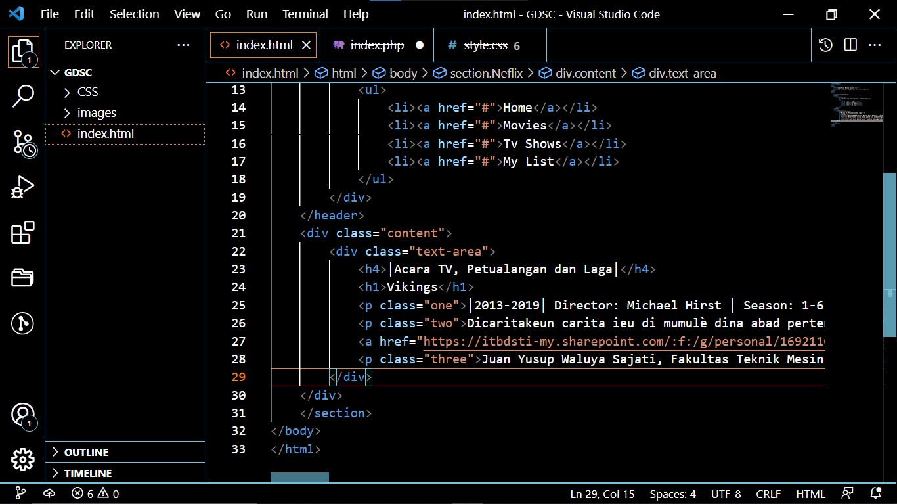Open Explorer Views and More Actions ellipsis
This screenshot has height=504, width=897.
[x=183, y=45]
